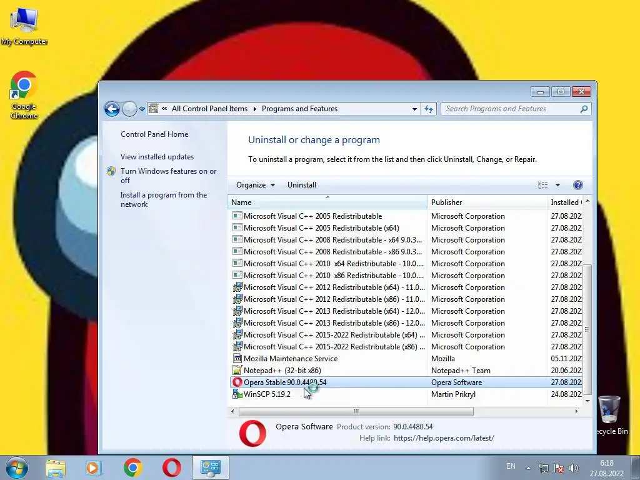Click the WinSCP row's icon
The height and width of the screenshot is (480, 640).
[x=237, y=394]
